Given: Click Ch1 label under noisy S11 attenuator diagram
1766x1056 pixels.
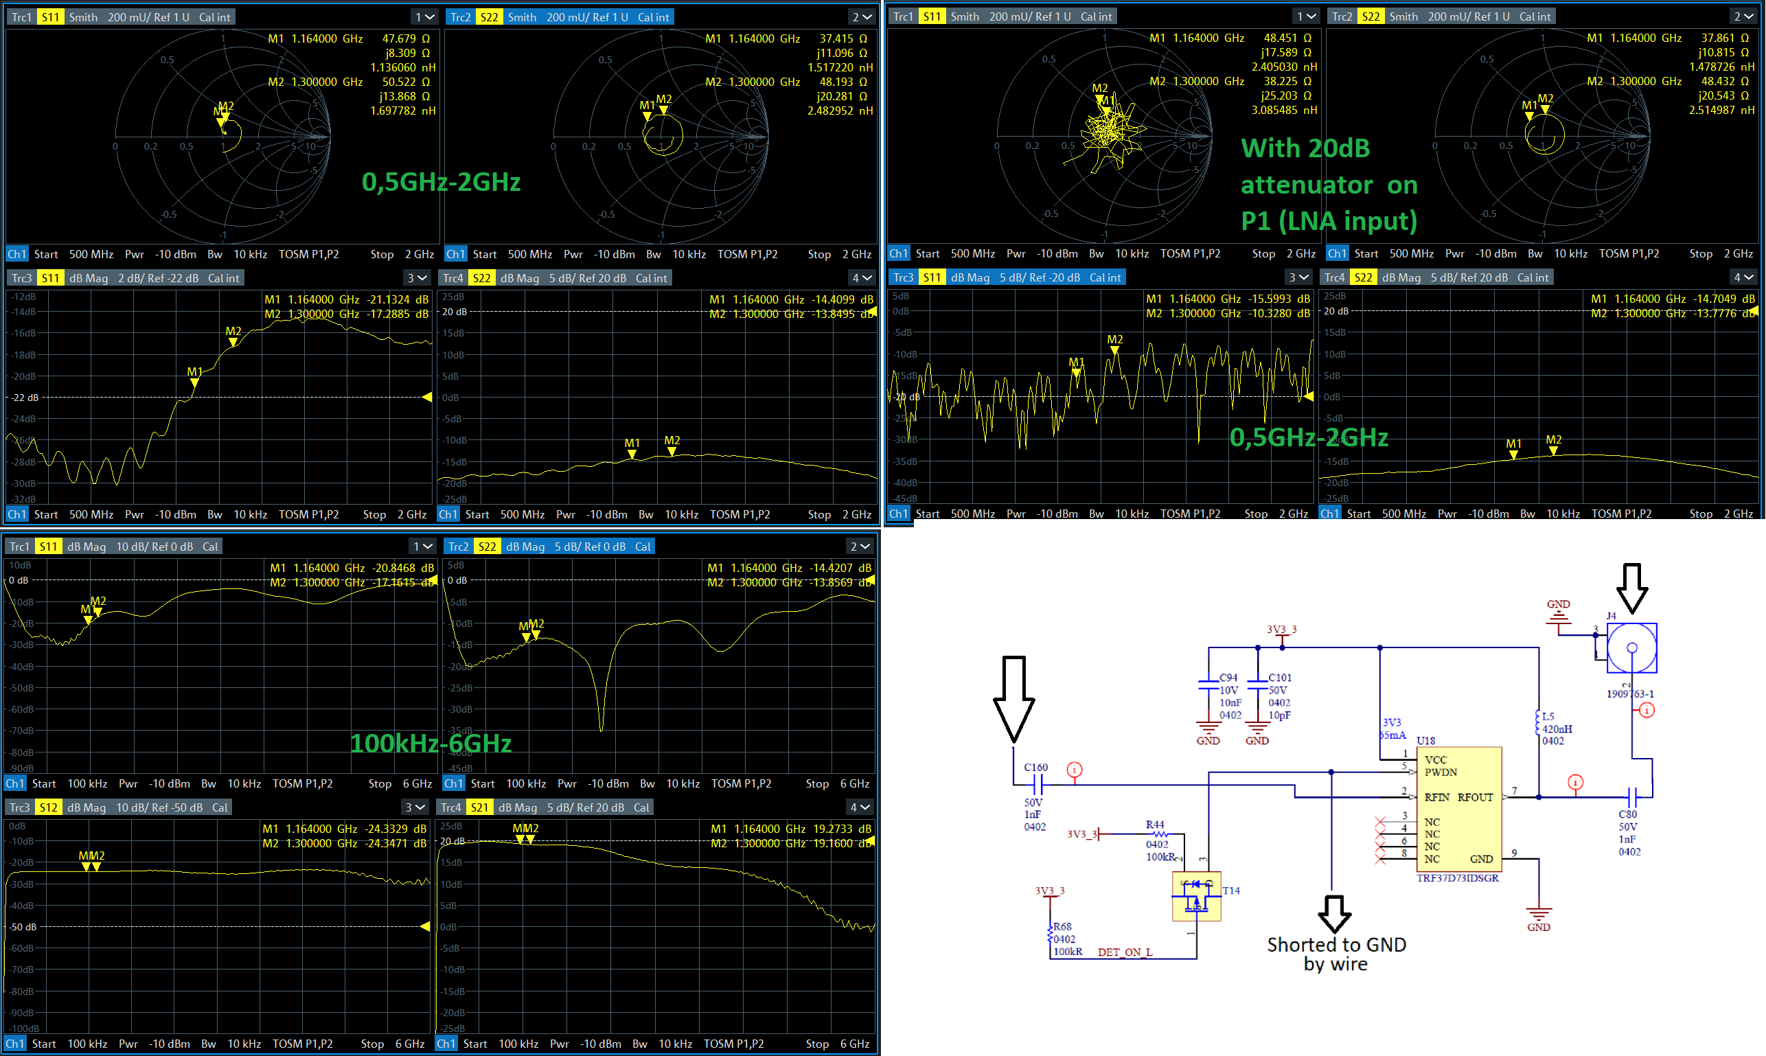Looking at the screenshot, I should click(899, 514).
